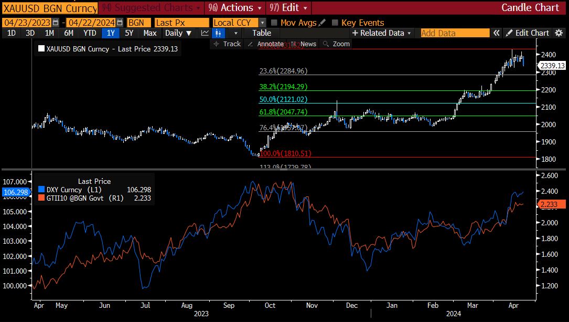The image size is (569, 322).
Task: Select the YTD time range
Action: [x=90, y=33]
